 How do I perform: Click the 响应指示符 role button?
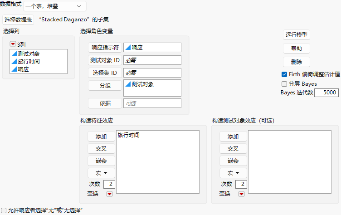pyautogui.click(x=105, y=48)
